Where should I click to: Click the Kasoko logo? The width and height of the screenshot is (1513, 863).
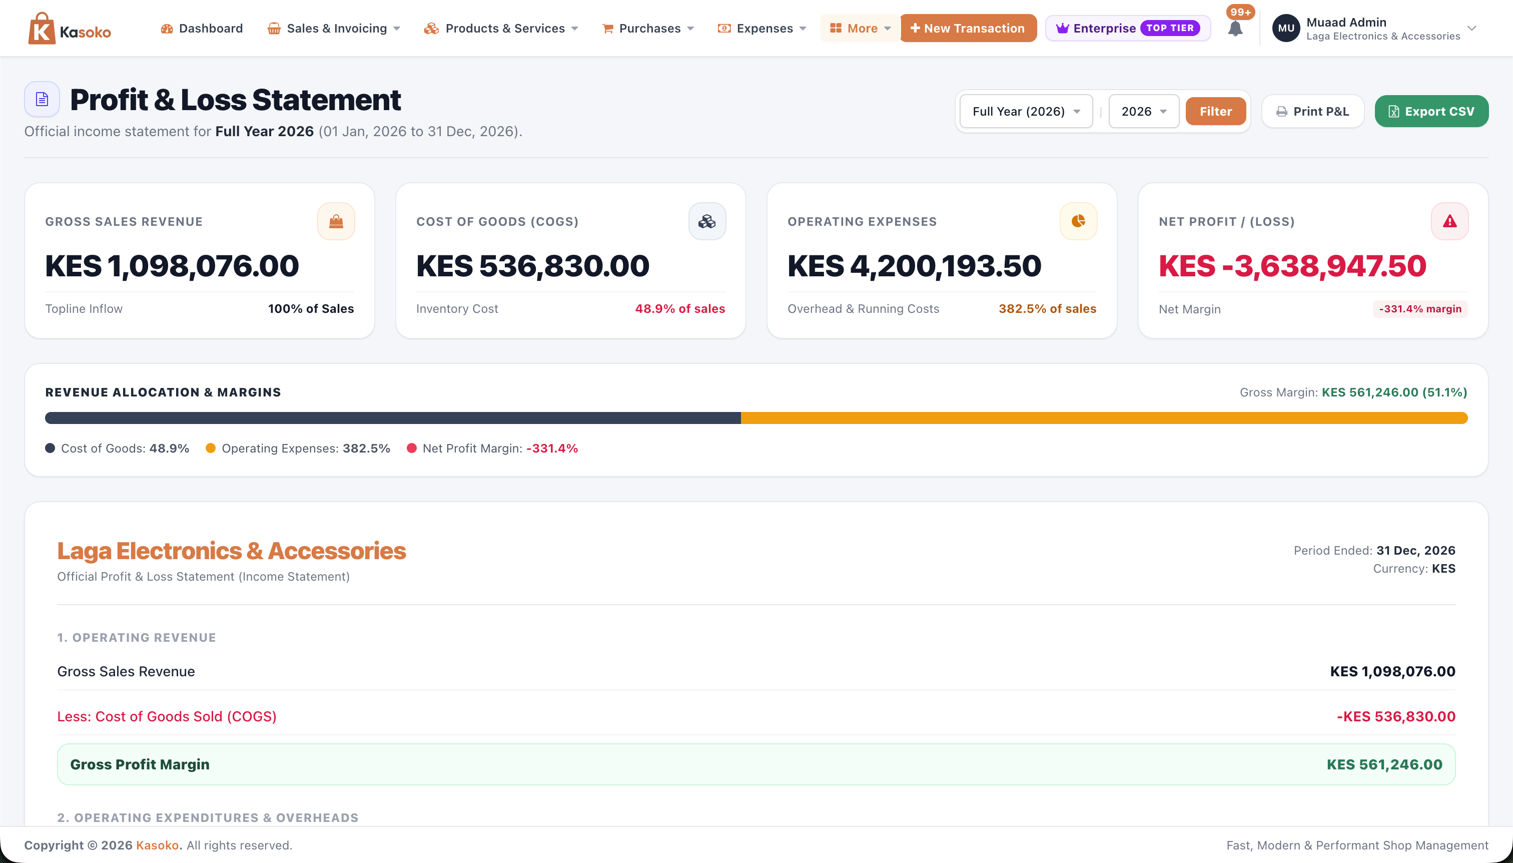pos(70,29)
